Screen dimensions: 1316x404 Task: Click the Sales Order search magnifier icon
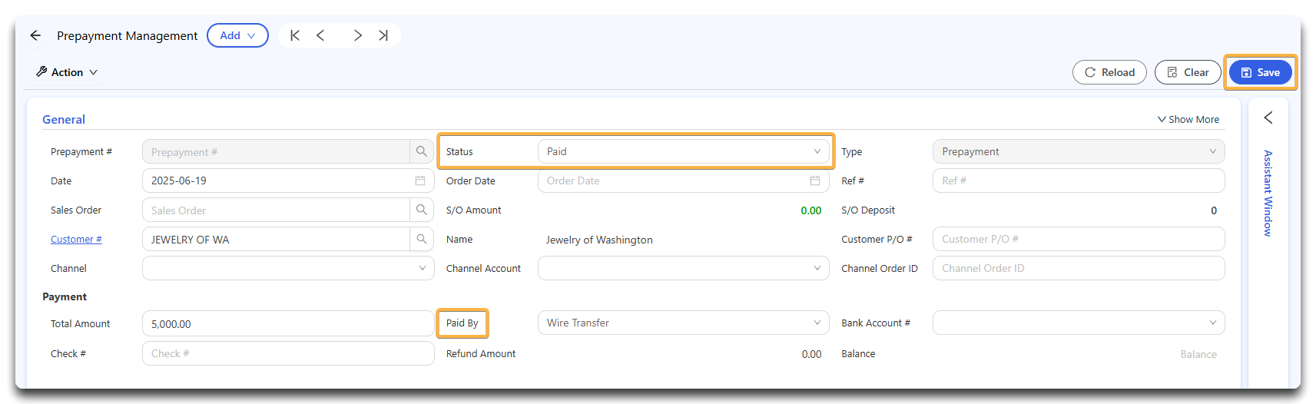(x=422, y=210)
